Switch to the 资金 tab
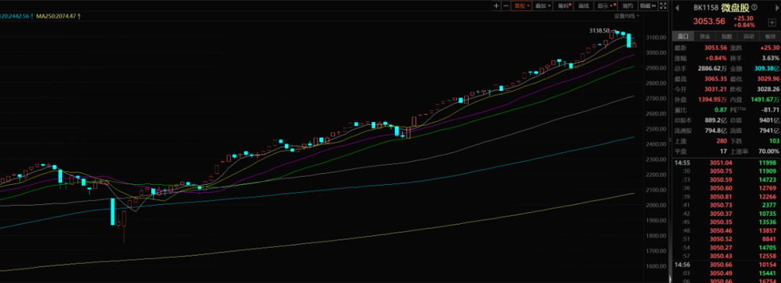This screenshot has width=781, height=283. [x=705, y=36]
